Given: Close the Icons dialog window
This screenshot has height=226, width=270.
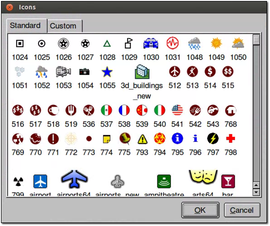Looking at the screenshot, I should coord(9,7).
